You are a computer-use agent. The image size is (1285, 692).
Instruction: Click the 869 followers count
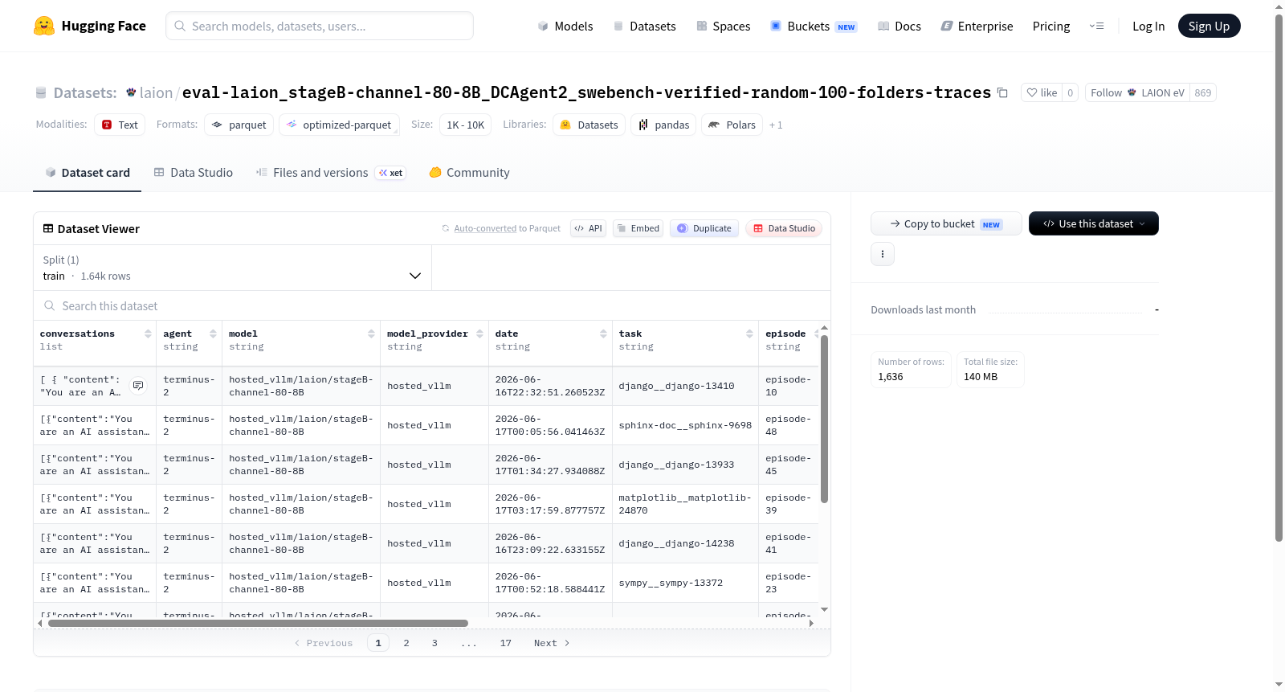tap(1203, 92)
